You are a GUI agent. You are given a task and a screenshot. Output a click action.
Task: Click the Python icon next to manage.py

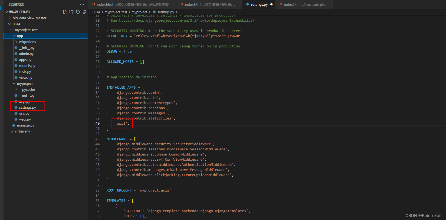pos(14,125)
